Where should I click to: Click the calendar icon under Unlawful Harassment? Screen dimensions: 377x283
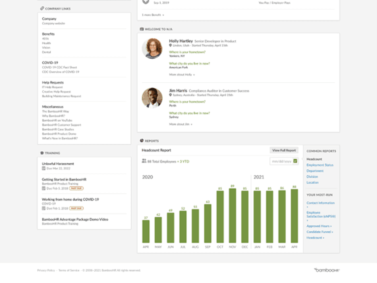click(x=43, y=169)
